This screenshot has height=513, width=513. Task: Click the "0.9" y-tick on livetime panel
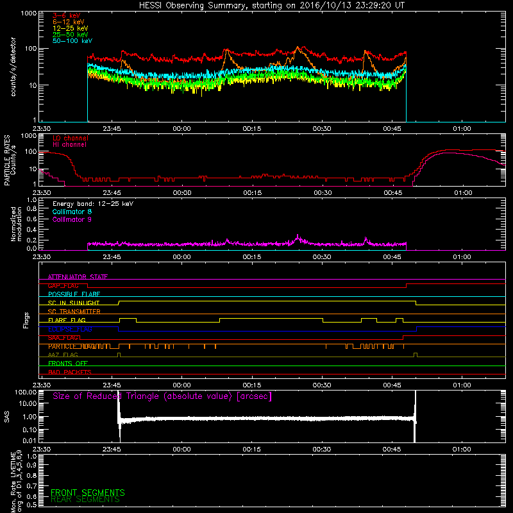click(x=31, y=466)
